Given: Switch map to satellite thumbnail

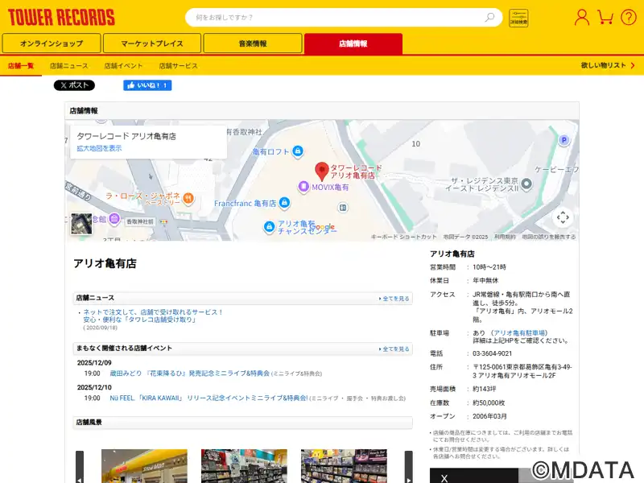Looking at the screenshot, I should [x=81, y=224].
